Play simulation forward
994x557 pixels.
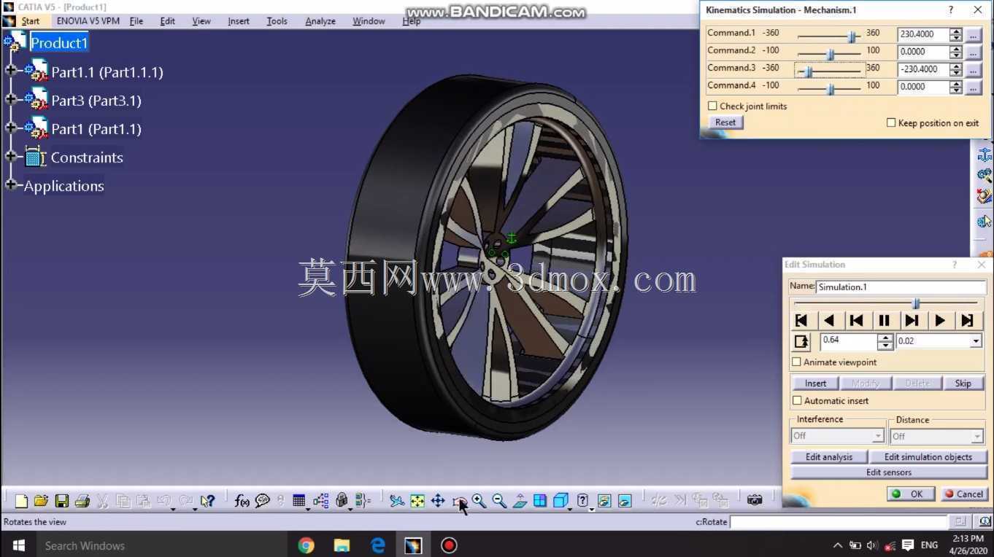[940, 321]
